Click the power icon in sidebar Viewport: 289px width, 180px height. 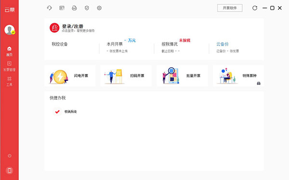[x=10, y=156]
